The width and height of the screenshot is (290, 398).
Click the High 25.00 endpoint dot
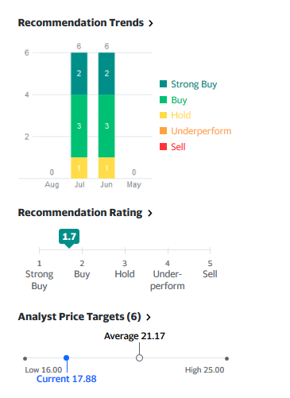[226, 358]
